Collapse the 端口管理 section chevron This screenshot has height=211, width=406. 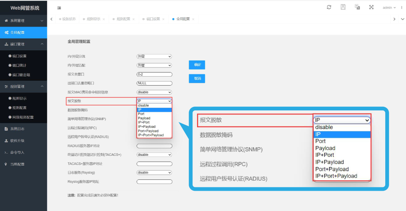point(42,44)
